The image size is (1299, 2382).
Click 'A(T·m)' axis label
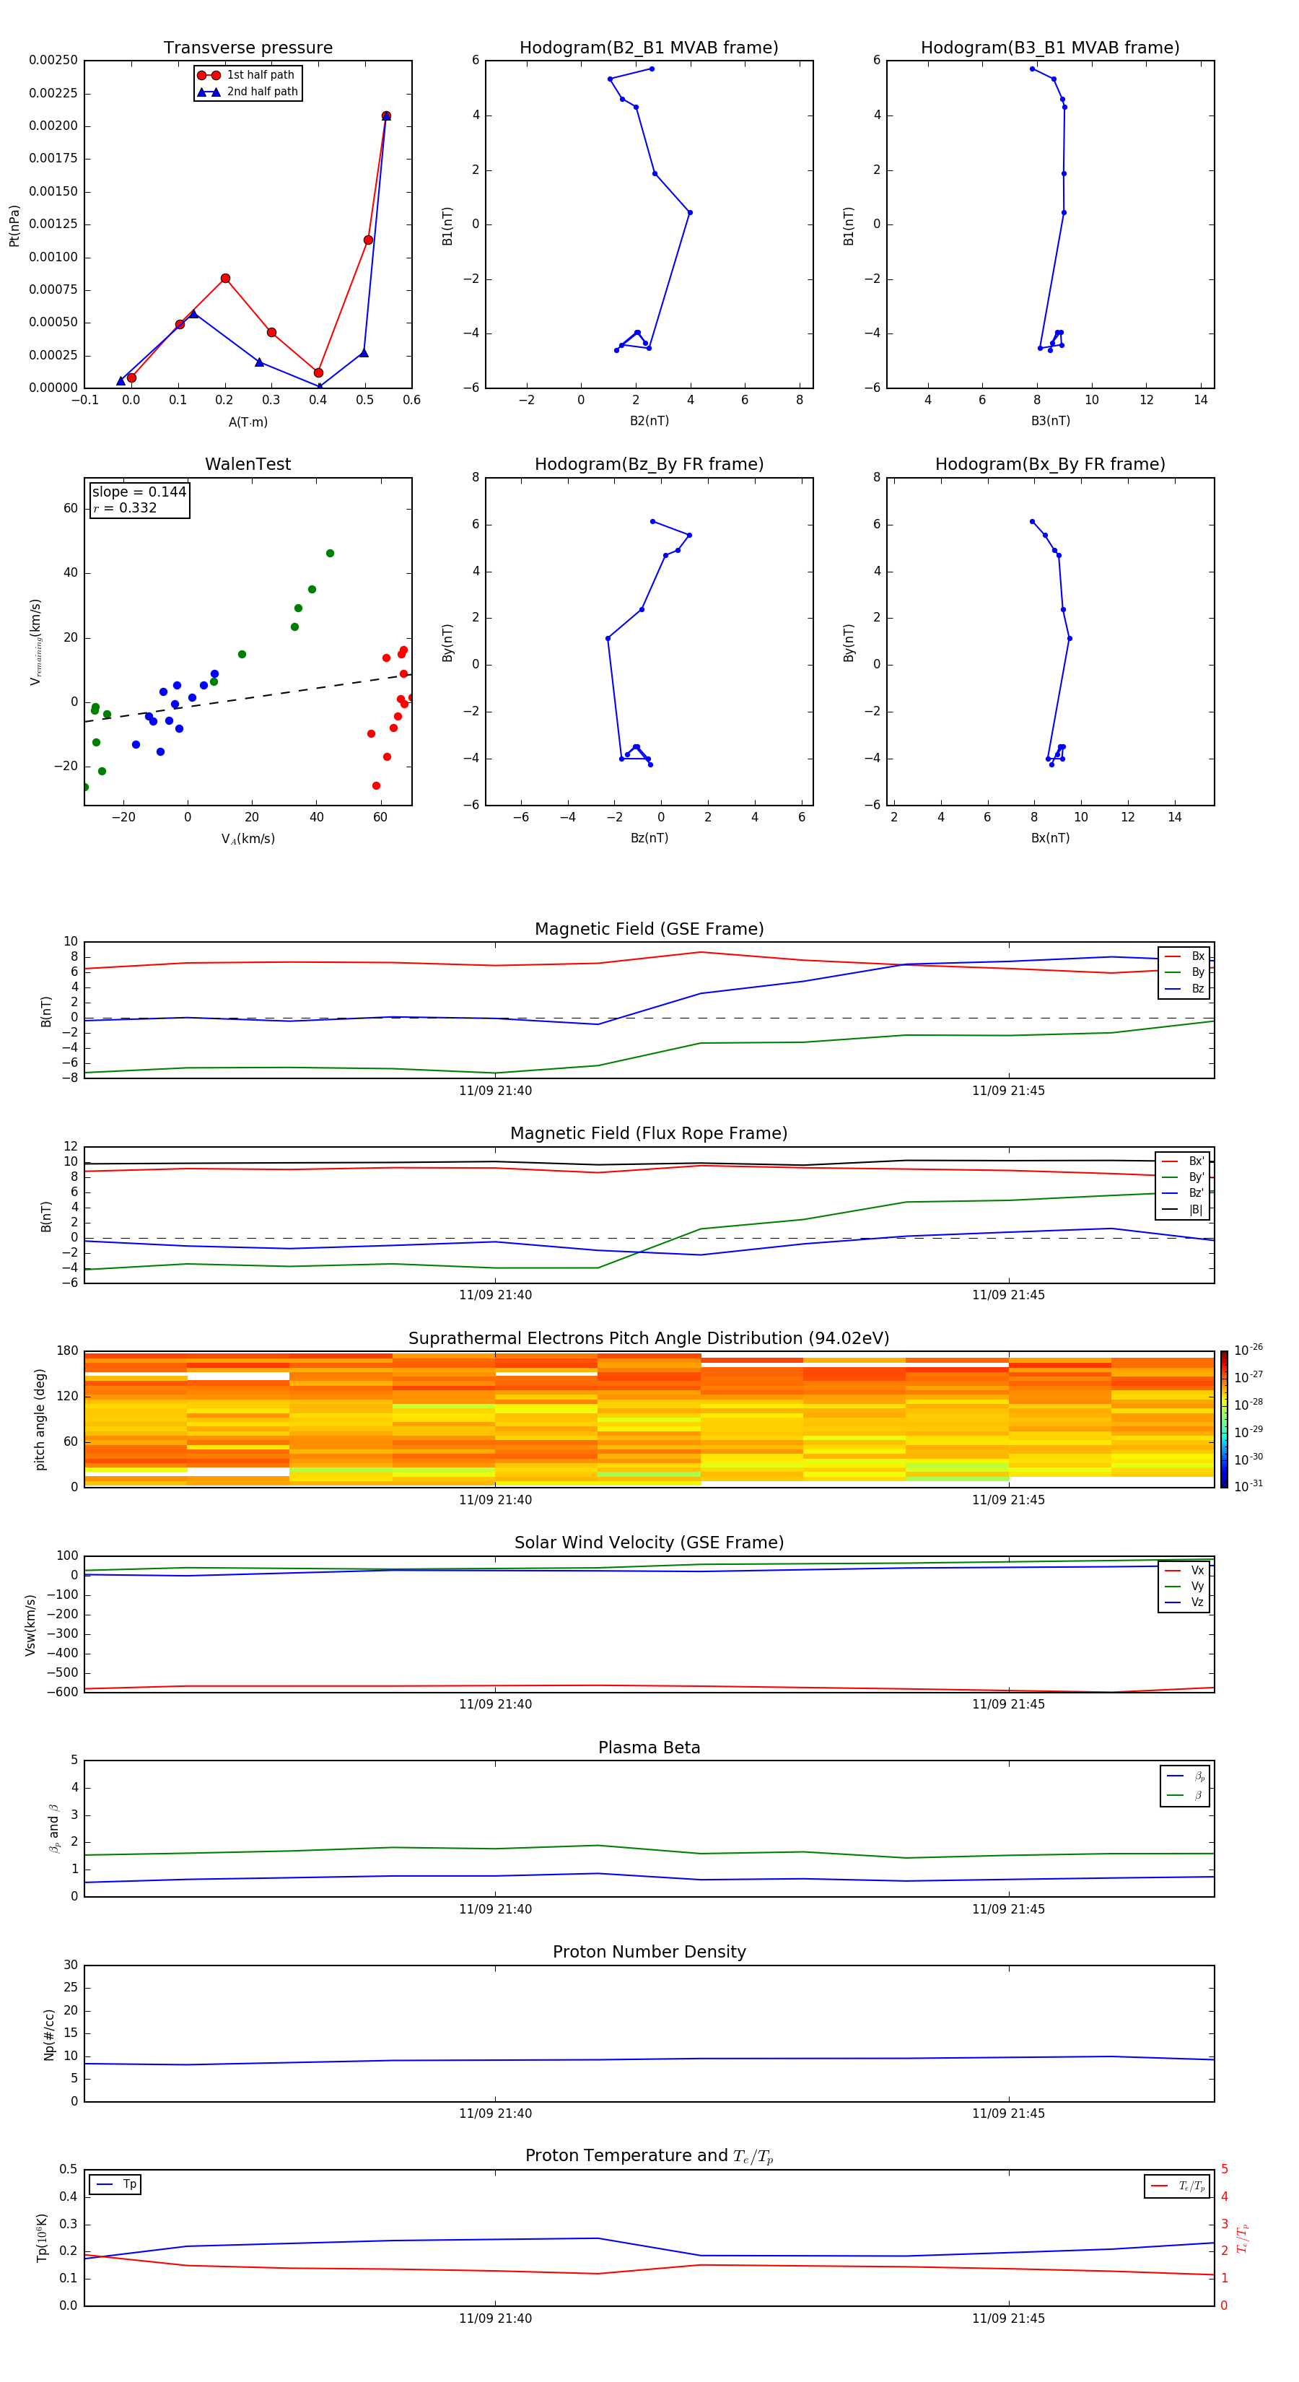pos(248,422)
